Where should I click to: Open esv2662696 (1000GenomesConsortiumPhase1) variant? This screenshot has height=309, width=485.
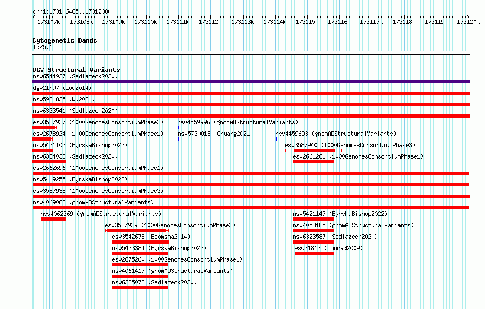pos(98,168)
